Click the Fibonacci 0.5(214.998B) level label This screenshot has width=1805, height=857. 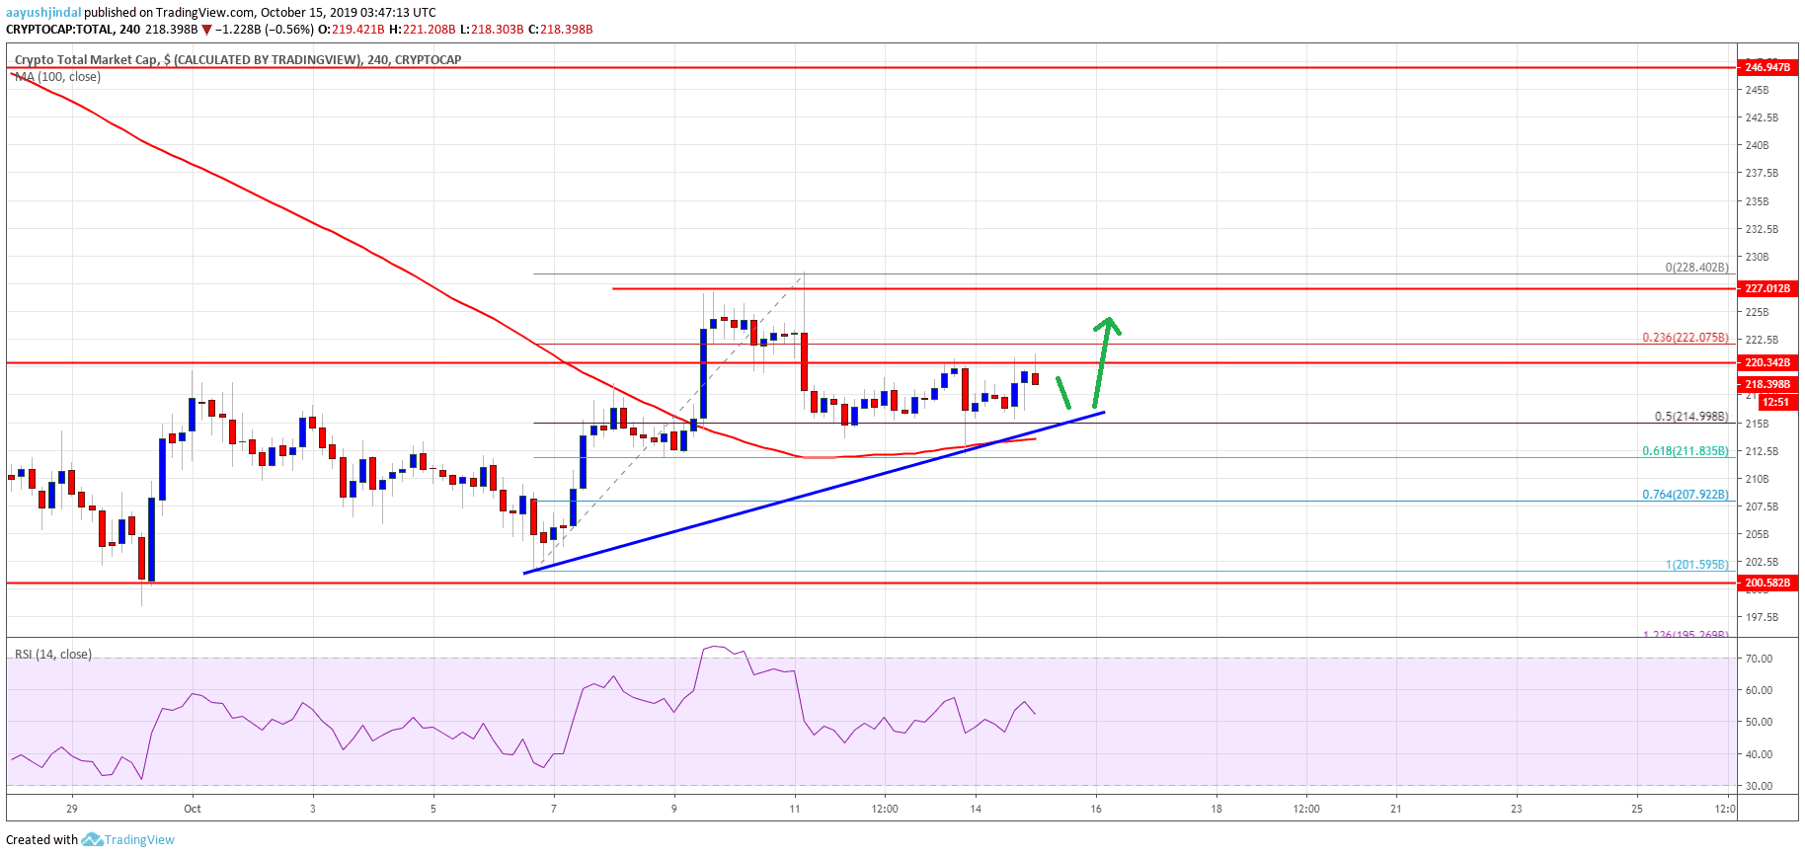coord(1691,417)
